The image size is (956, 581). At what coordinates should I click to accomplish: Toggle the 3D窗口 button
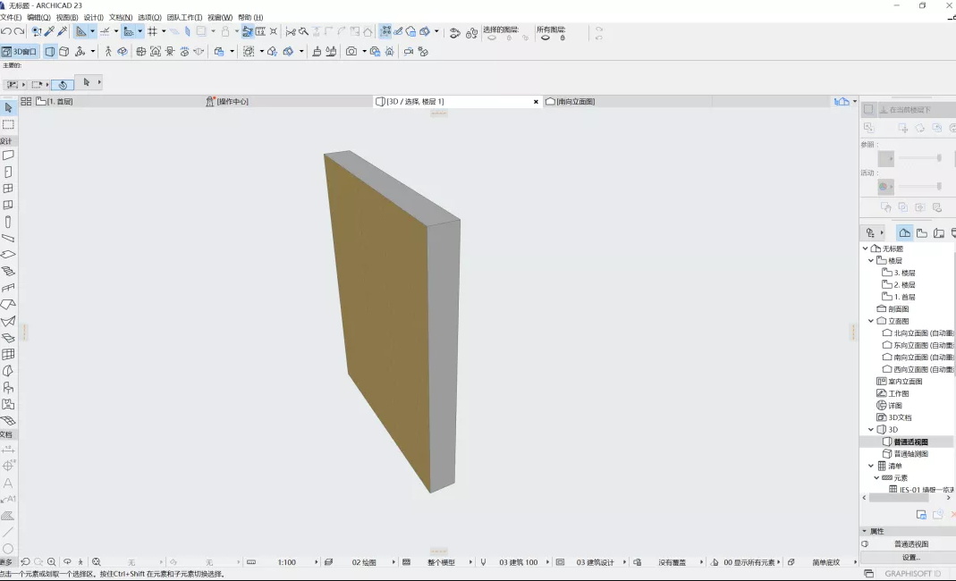(x=20, y=51)
